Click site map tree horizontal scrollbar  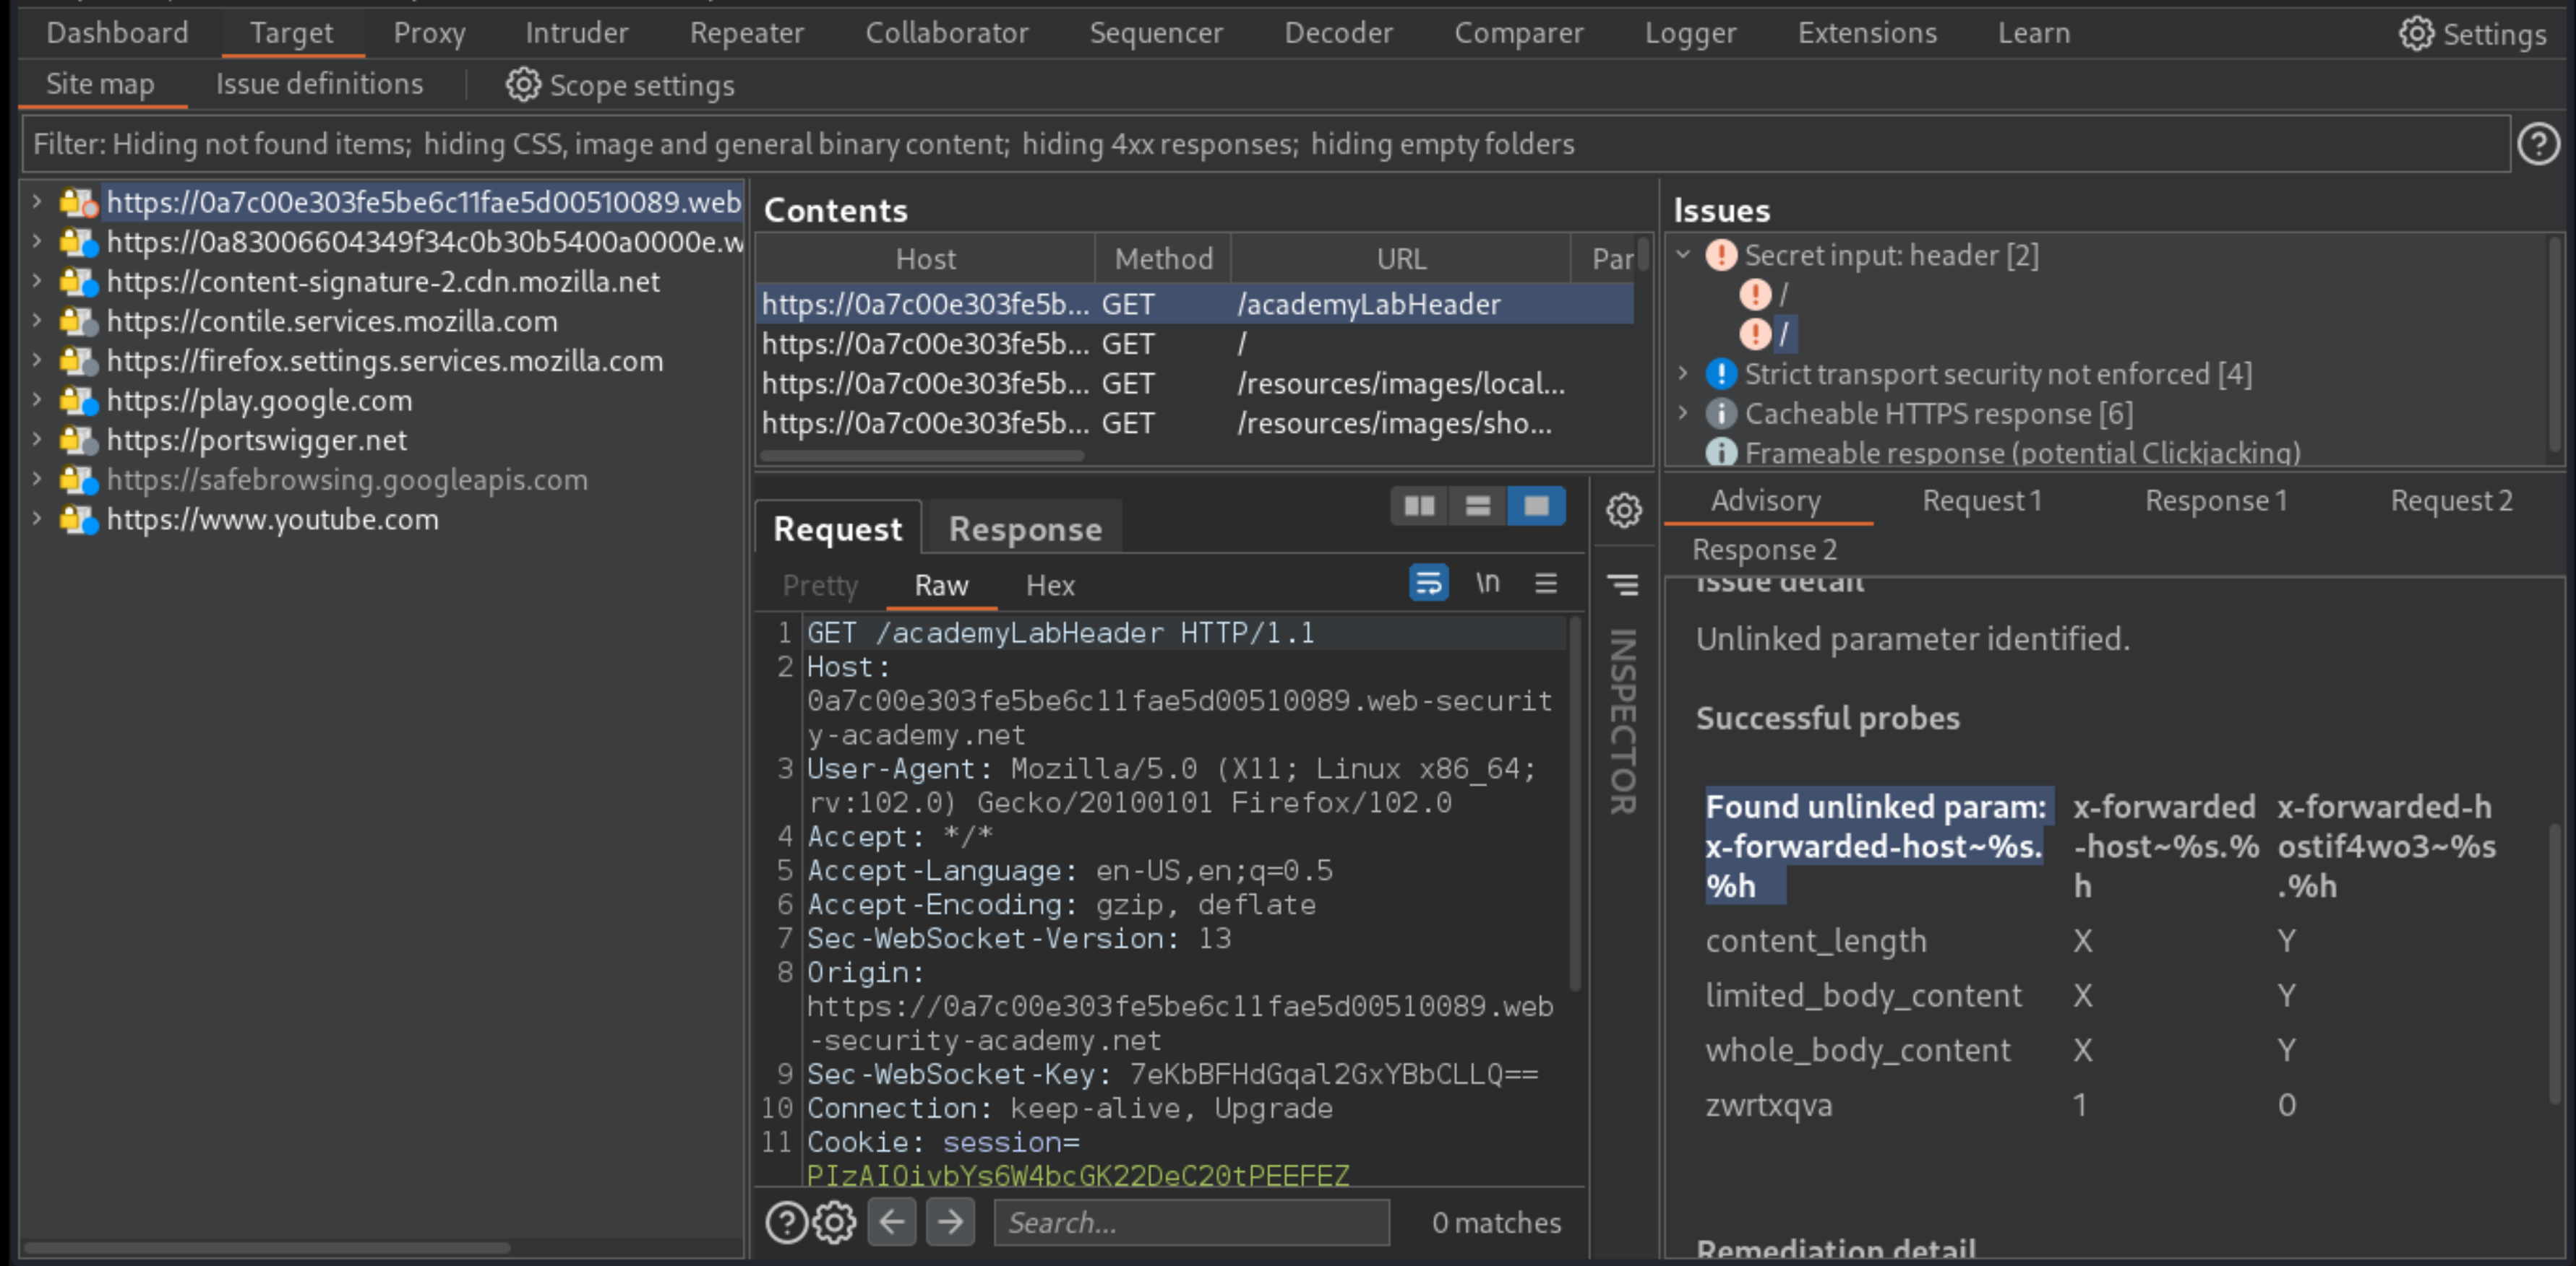point(266,1248)
